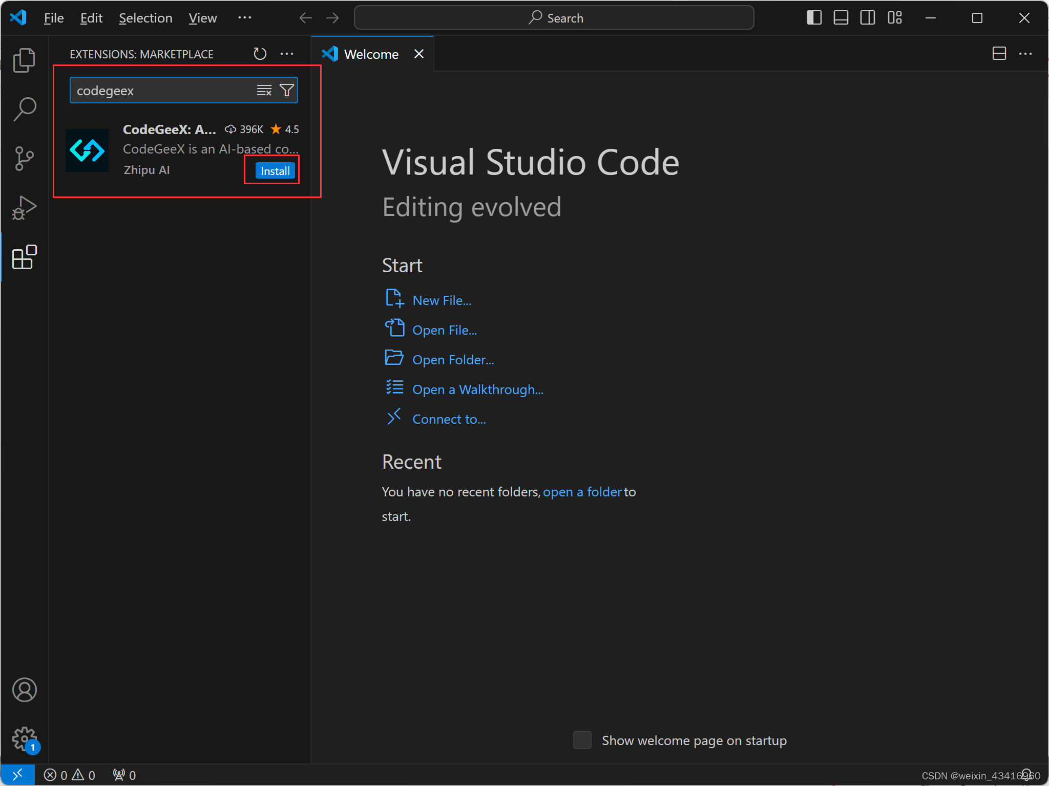Refresh the extensions marketplace list
Image resolution: width=1049 pixels, height=786 pixels.
(x=260, y=54)
